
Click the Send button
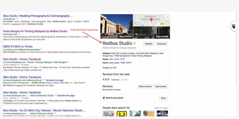tap(163, 98)
